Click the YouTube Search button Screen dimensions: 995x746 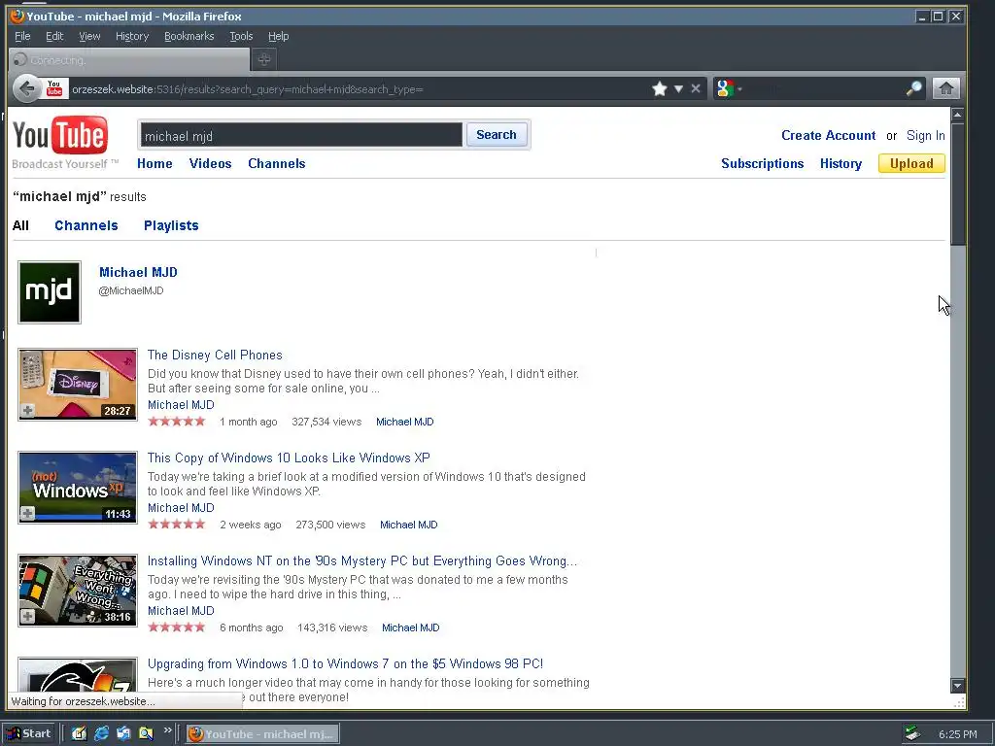(x=497, y=134)
